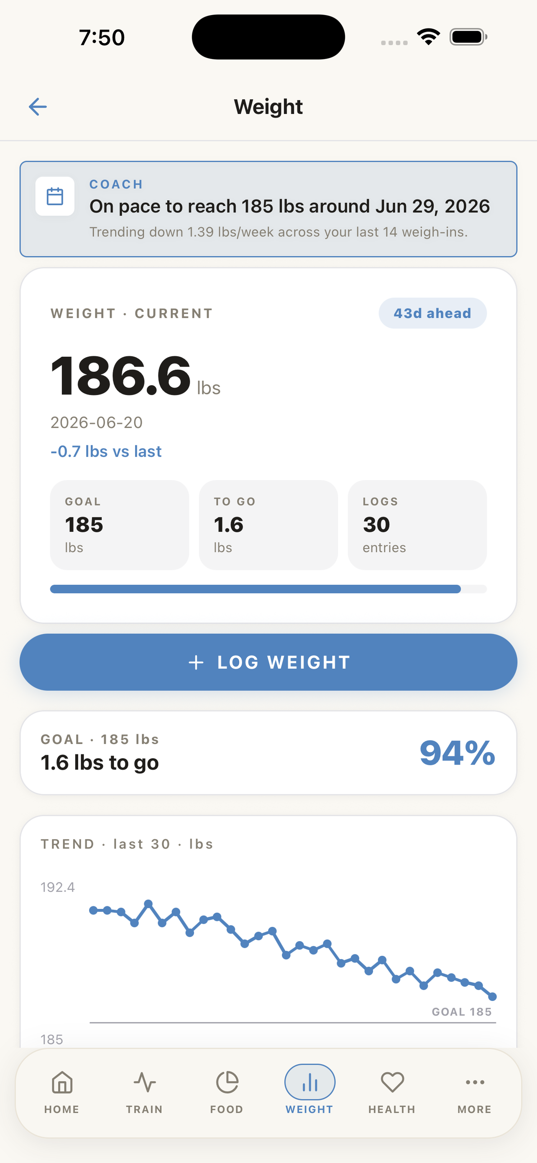This screenshot has width=537, height=1163.
Task: Tap the back arrow icon
Action: [38, 107]
